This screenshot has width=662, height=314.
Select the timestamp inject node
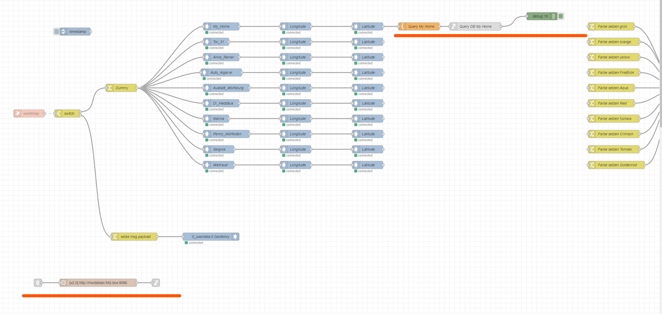[75, 32]
